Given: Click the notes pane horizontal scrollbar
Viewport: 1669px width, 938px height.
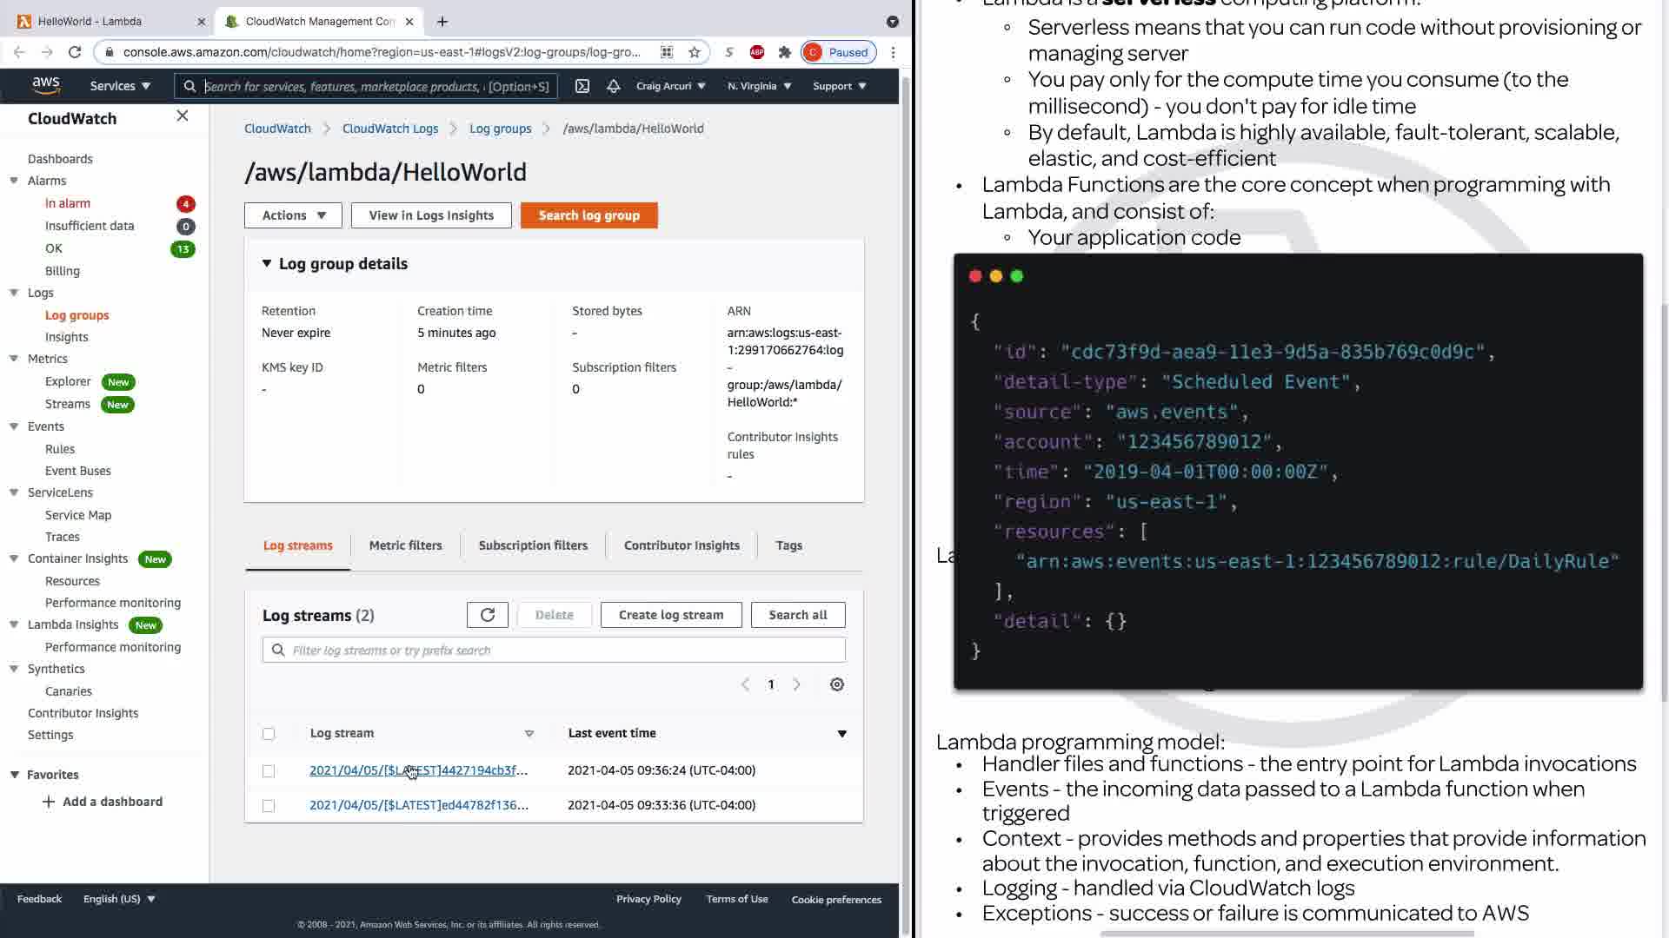Looking at the screenshot, I should [x=1287, y=934].
